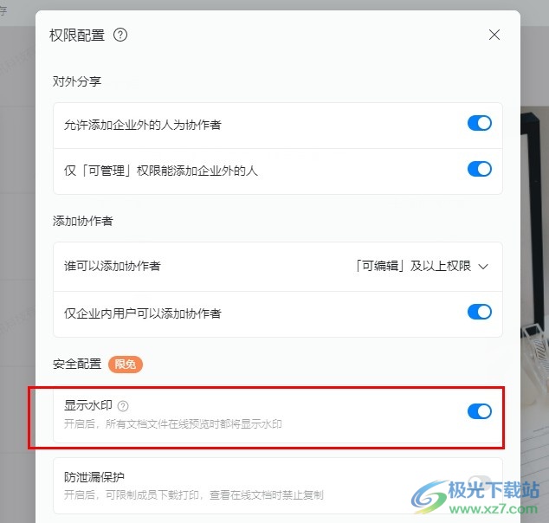Click the 安全配置 section heading
The image size is (549, 523).
click(x=77, y=364)
